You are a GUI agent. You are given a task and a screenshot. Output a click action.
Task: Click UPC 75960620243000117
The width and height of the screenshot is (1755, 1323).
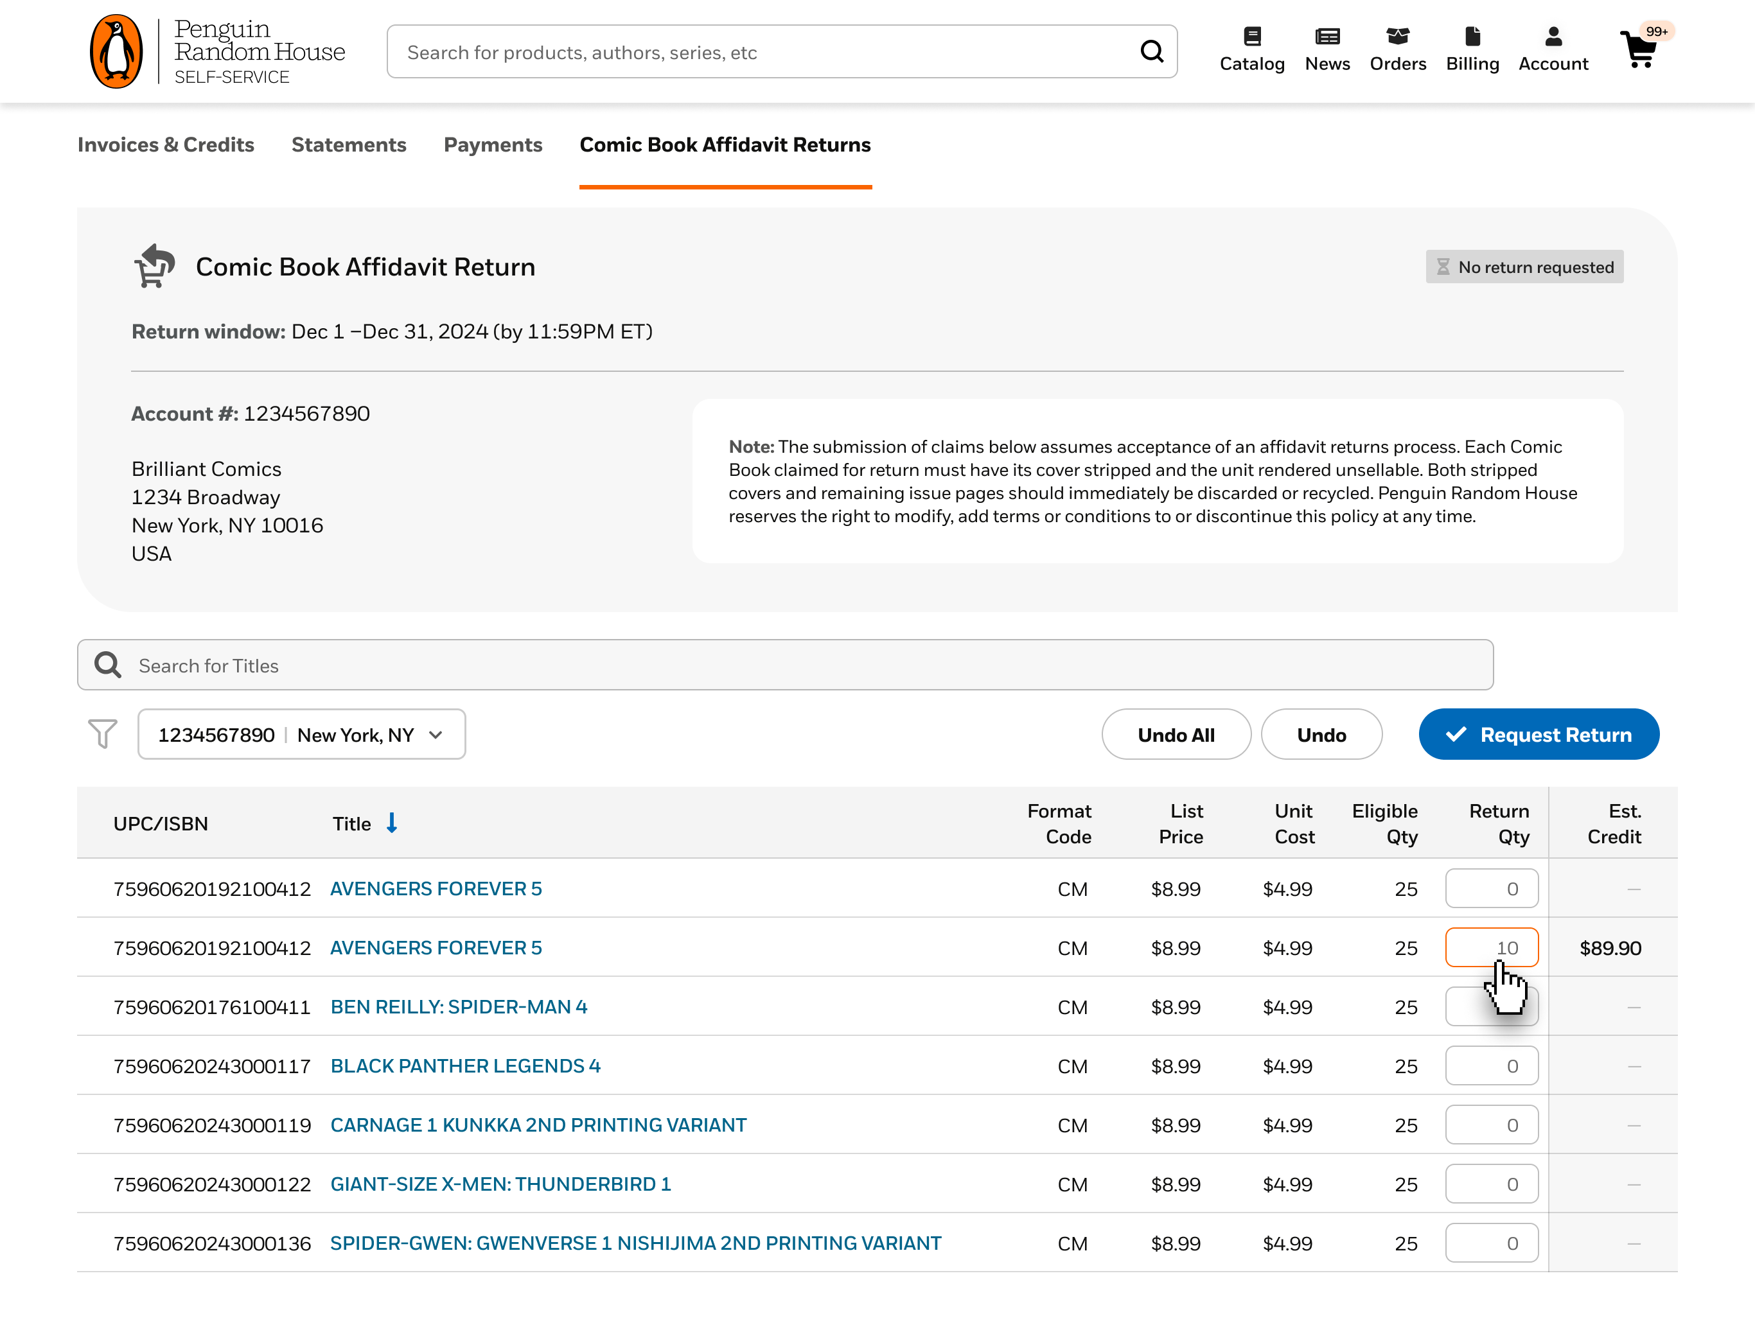212,1066
